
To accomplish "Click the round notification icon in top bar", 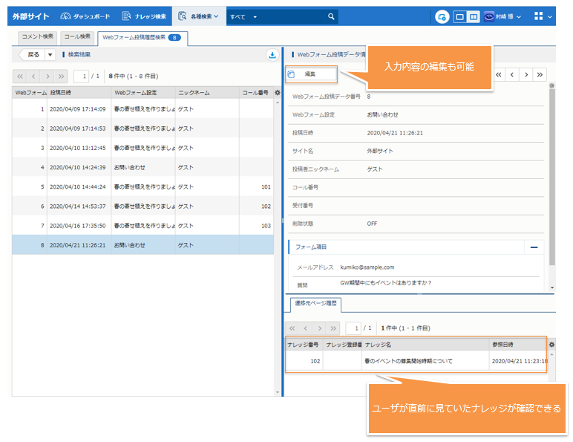I will coord(442,16).
